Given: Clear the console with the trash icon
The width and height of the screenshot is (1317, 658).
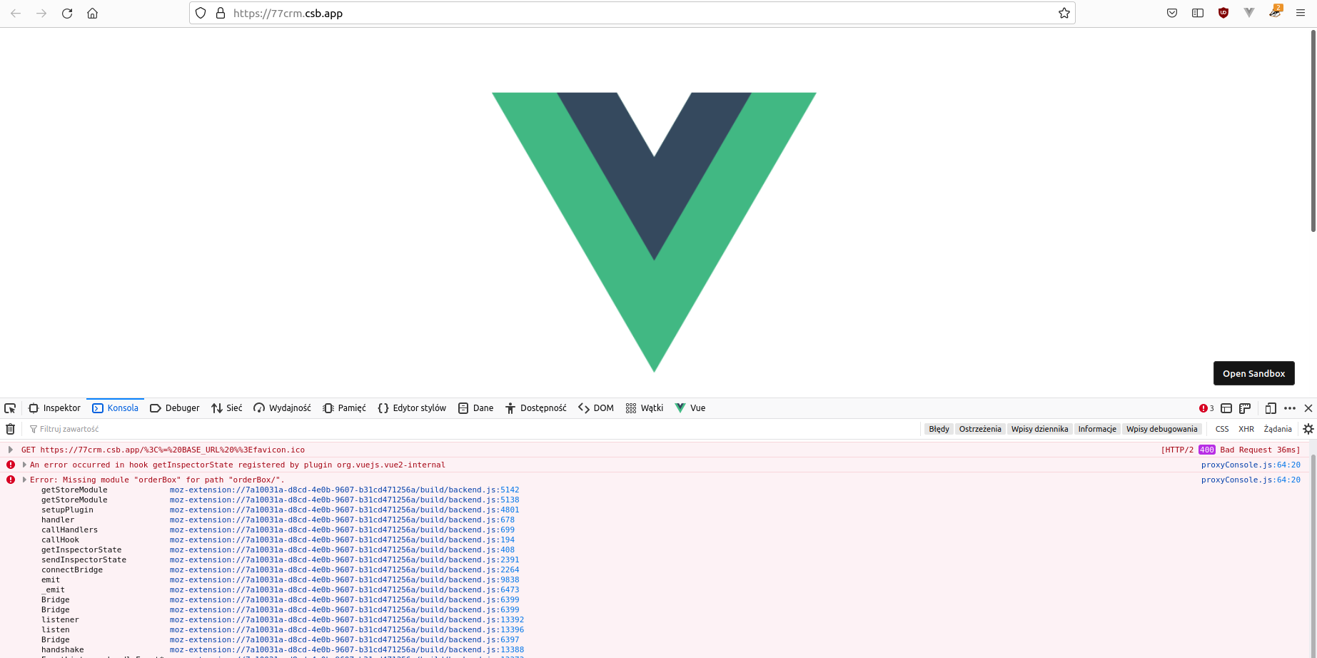Looking at the screenshot, I should pyautogui.click(x=10, y=428).
